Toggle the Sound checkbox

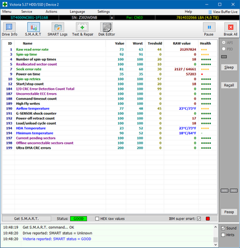click(223, 228)
